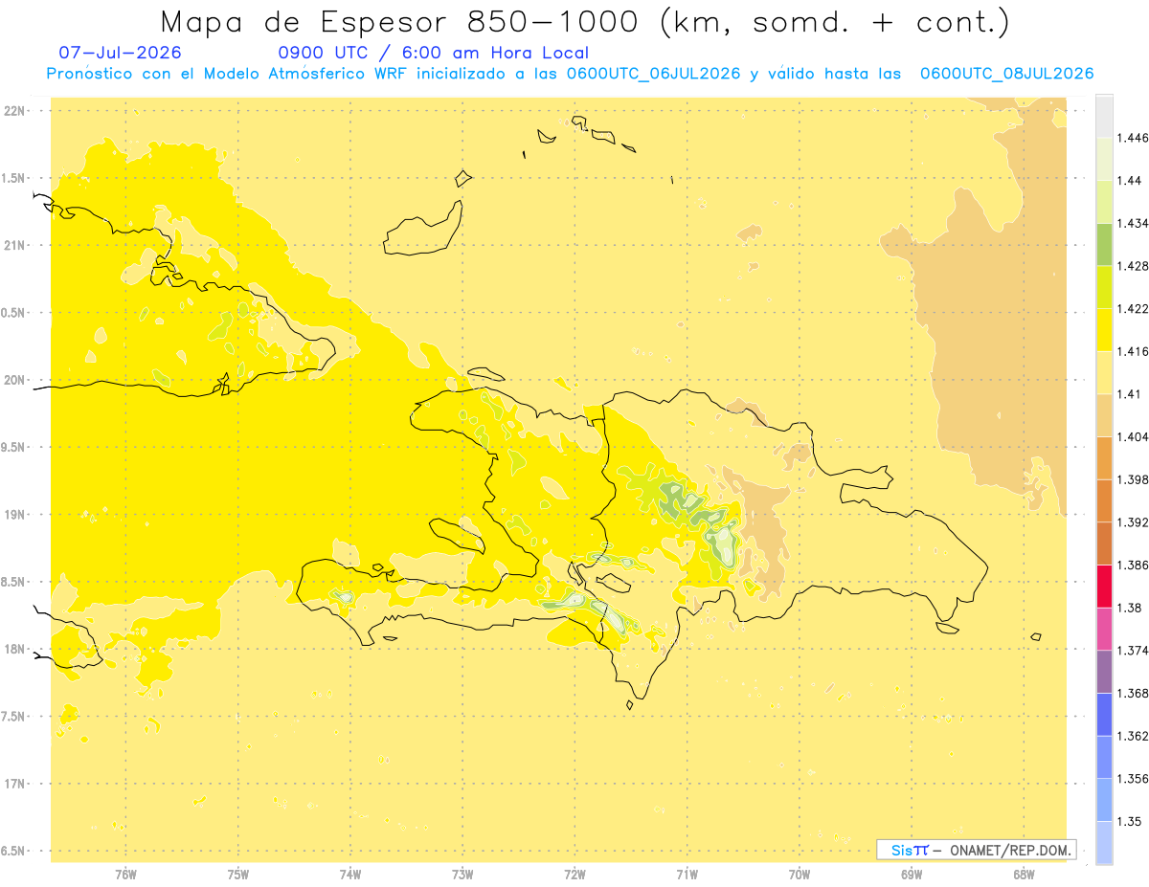Screen dimensions: 1149x887
Task: Click the valid-until time '0600UTC_08JUL2026'
Action: [x=1006, y=74]
